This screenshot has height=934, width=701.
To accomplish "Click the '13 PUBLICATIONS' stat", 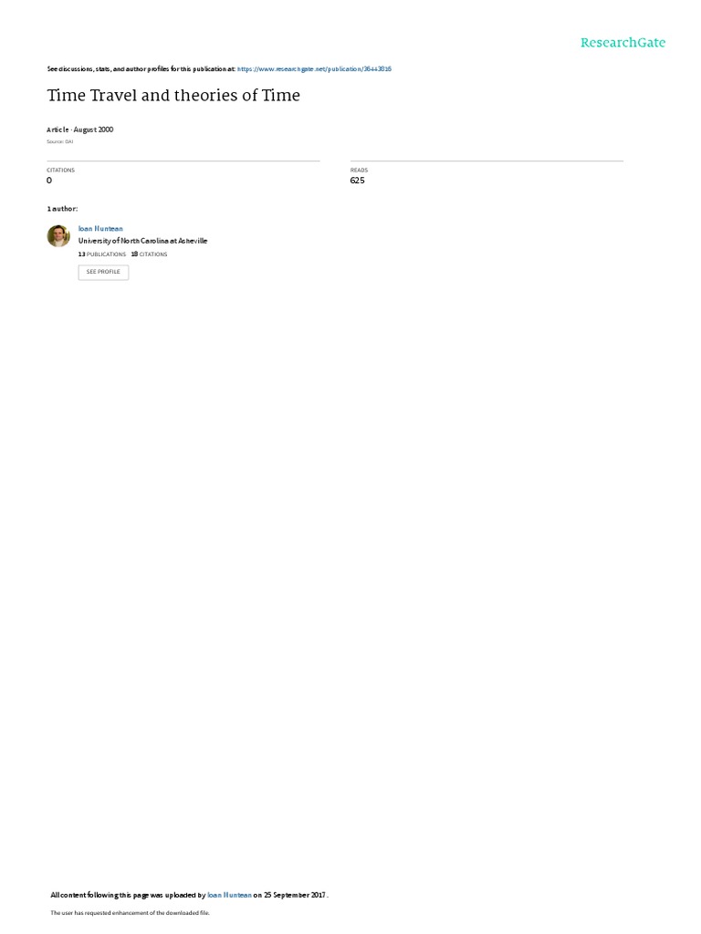I will coord(102,254).
